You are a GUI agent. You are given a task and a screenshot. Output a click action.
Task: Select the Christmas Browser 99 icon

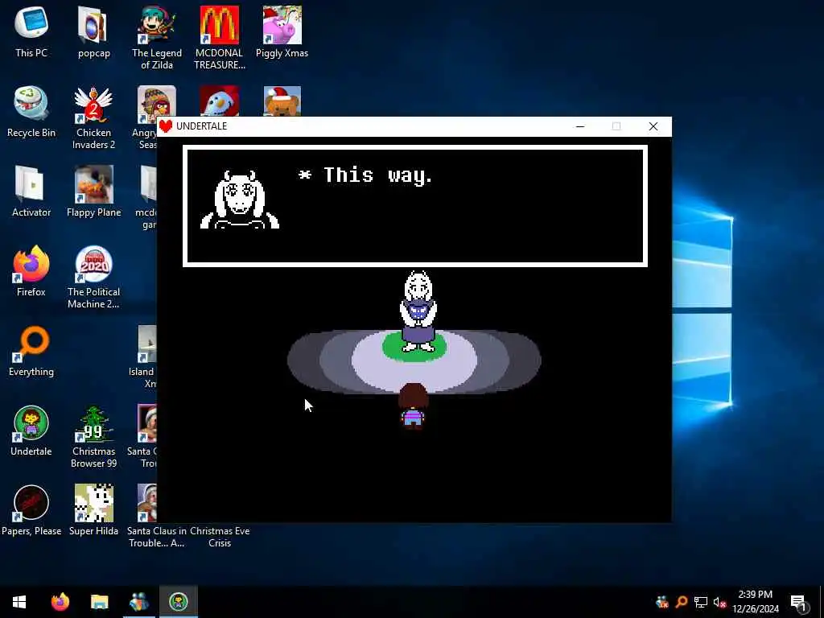point(93,437)
